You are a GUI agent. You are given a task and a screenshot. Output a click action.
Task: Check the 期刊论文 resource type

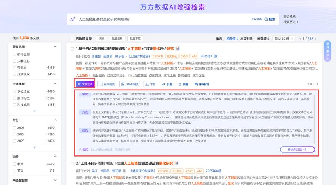coord(14,98)
